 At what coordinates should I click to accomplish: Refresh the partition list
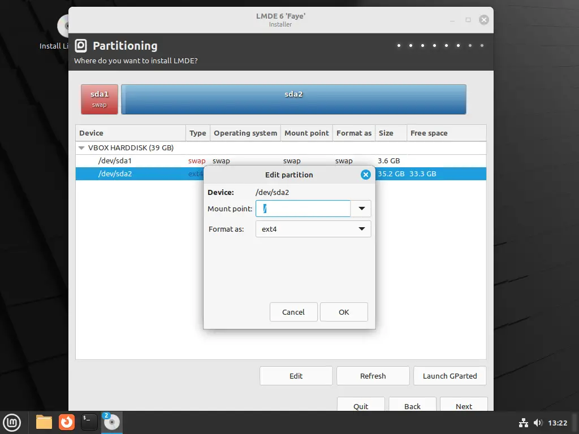(x=373, y=376)
